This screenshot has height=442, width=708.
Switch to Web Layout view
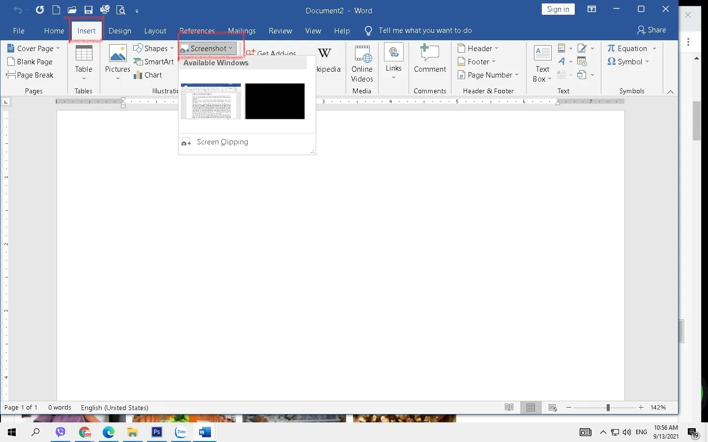553,408
